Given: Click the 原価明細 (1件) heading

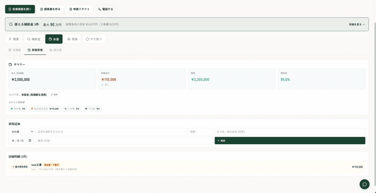Looking at the screenshot, I should pyautogui.click(x=18, y=156).
